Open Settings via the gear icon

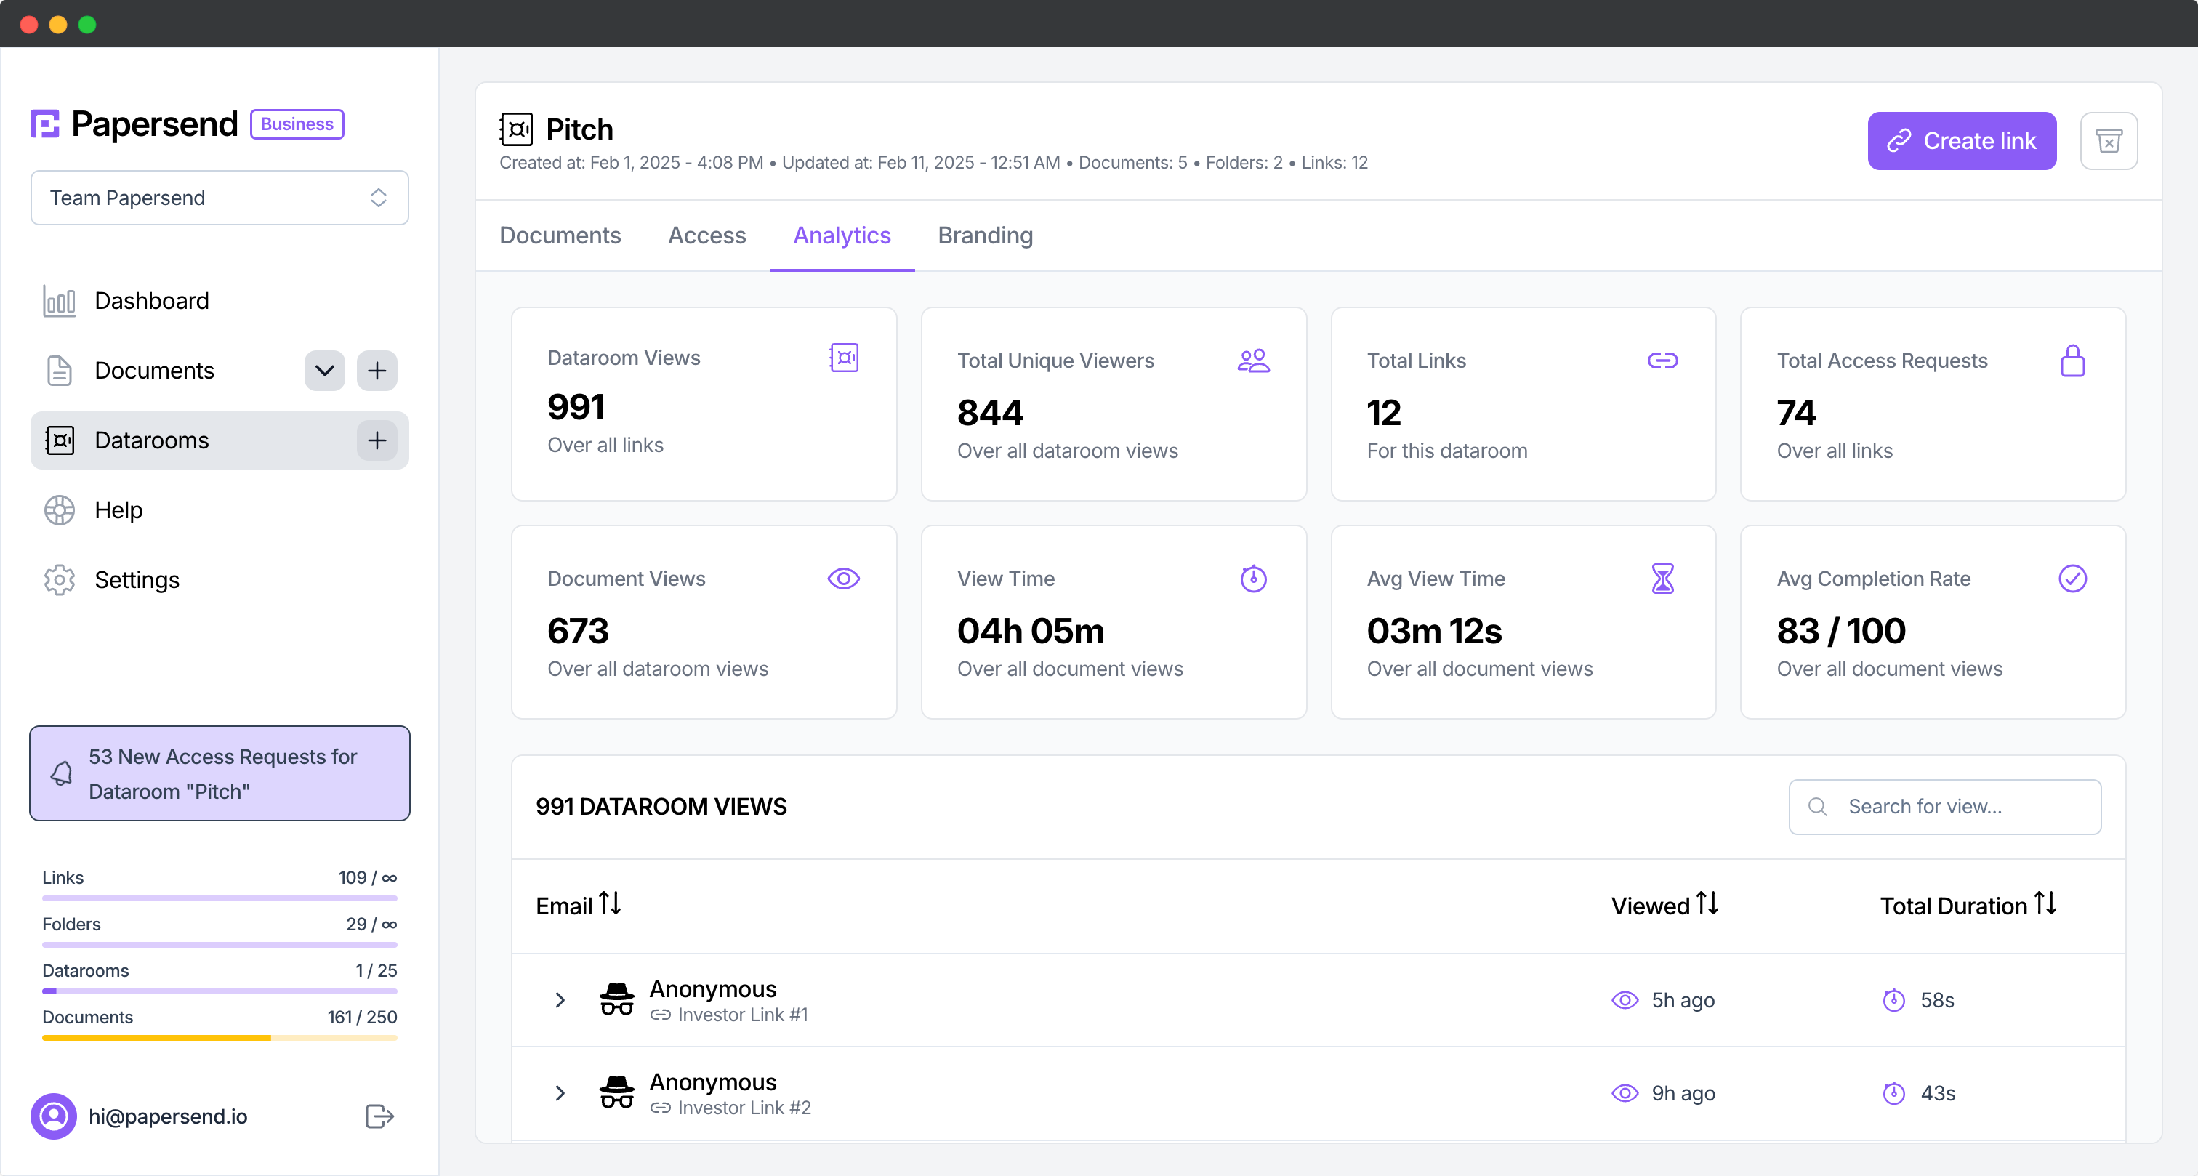tap(59, 580)
